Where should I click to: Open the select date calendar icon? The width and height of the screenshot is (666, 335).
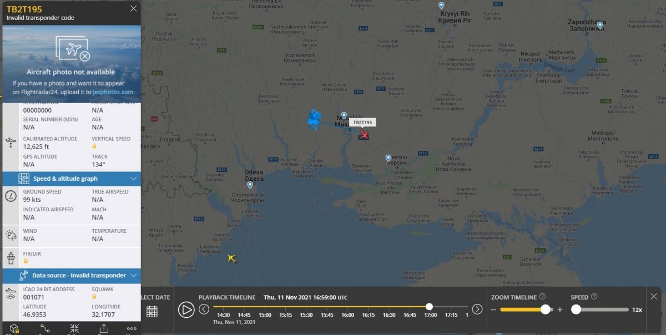click(x=152, y=311)
